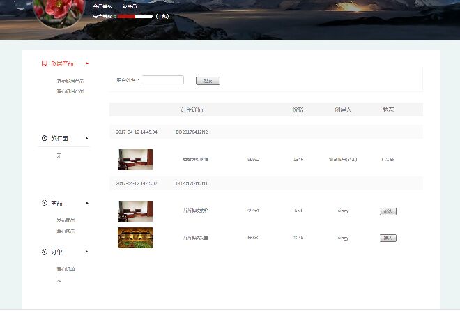460x311 pixels.
Task: Open the first link under the products section
Action: (66, 220)
